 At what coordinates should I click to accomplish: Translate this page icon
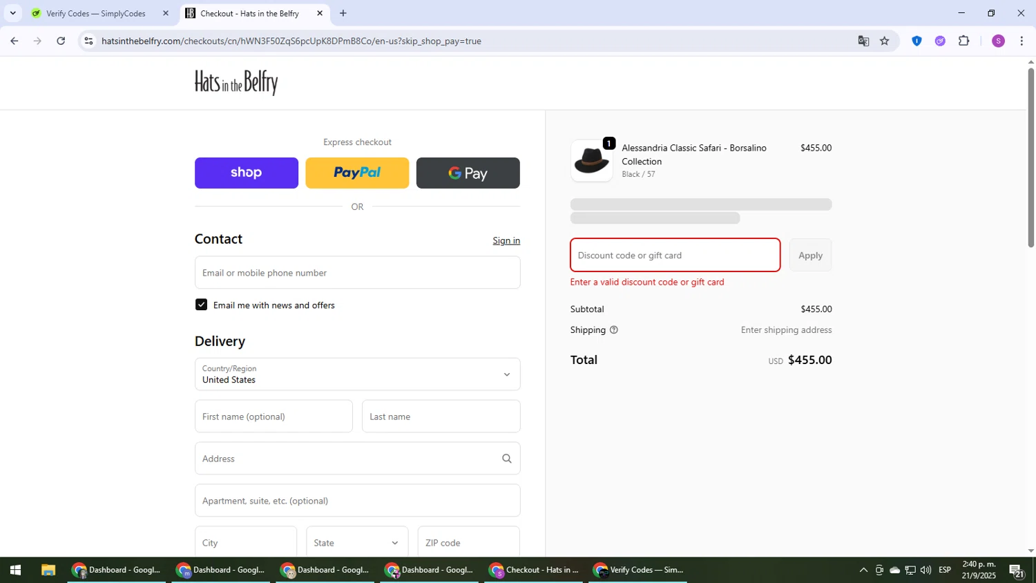pos(863,41)
